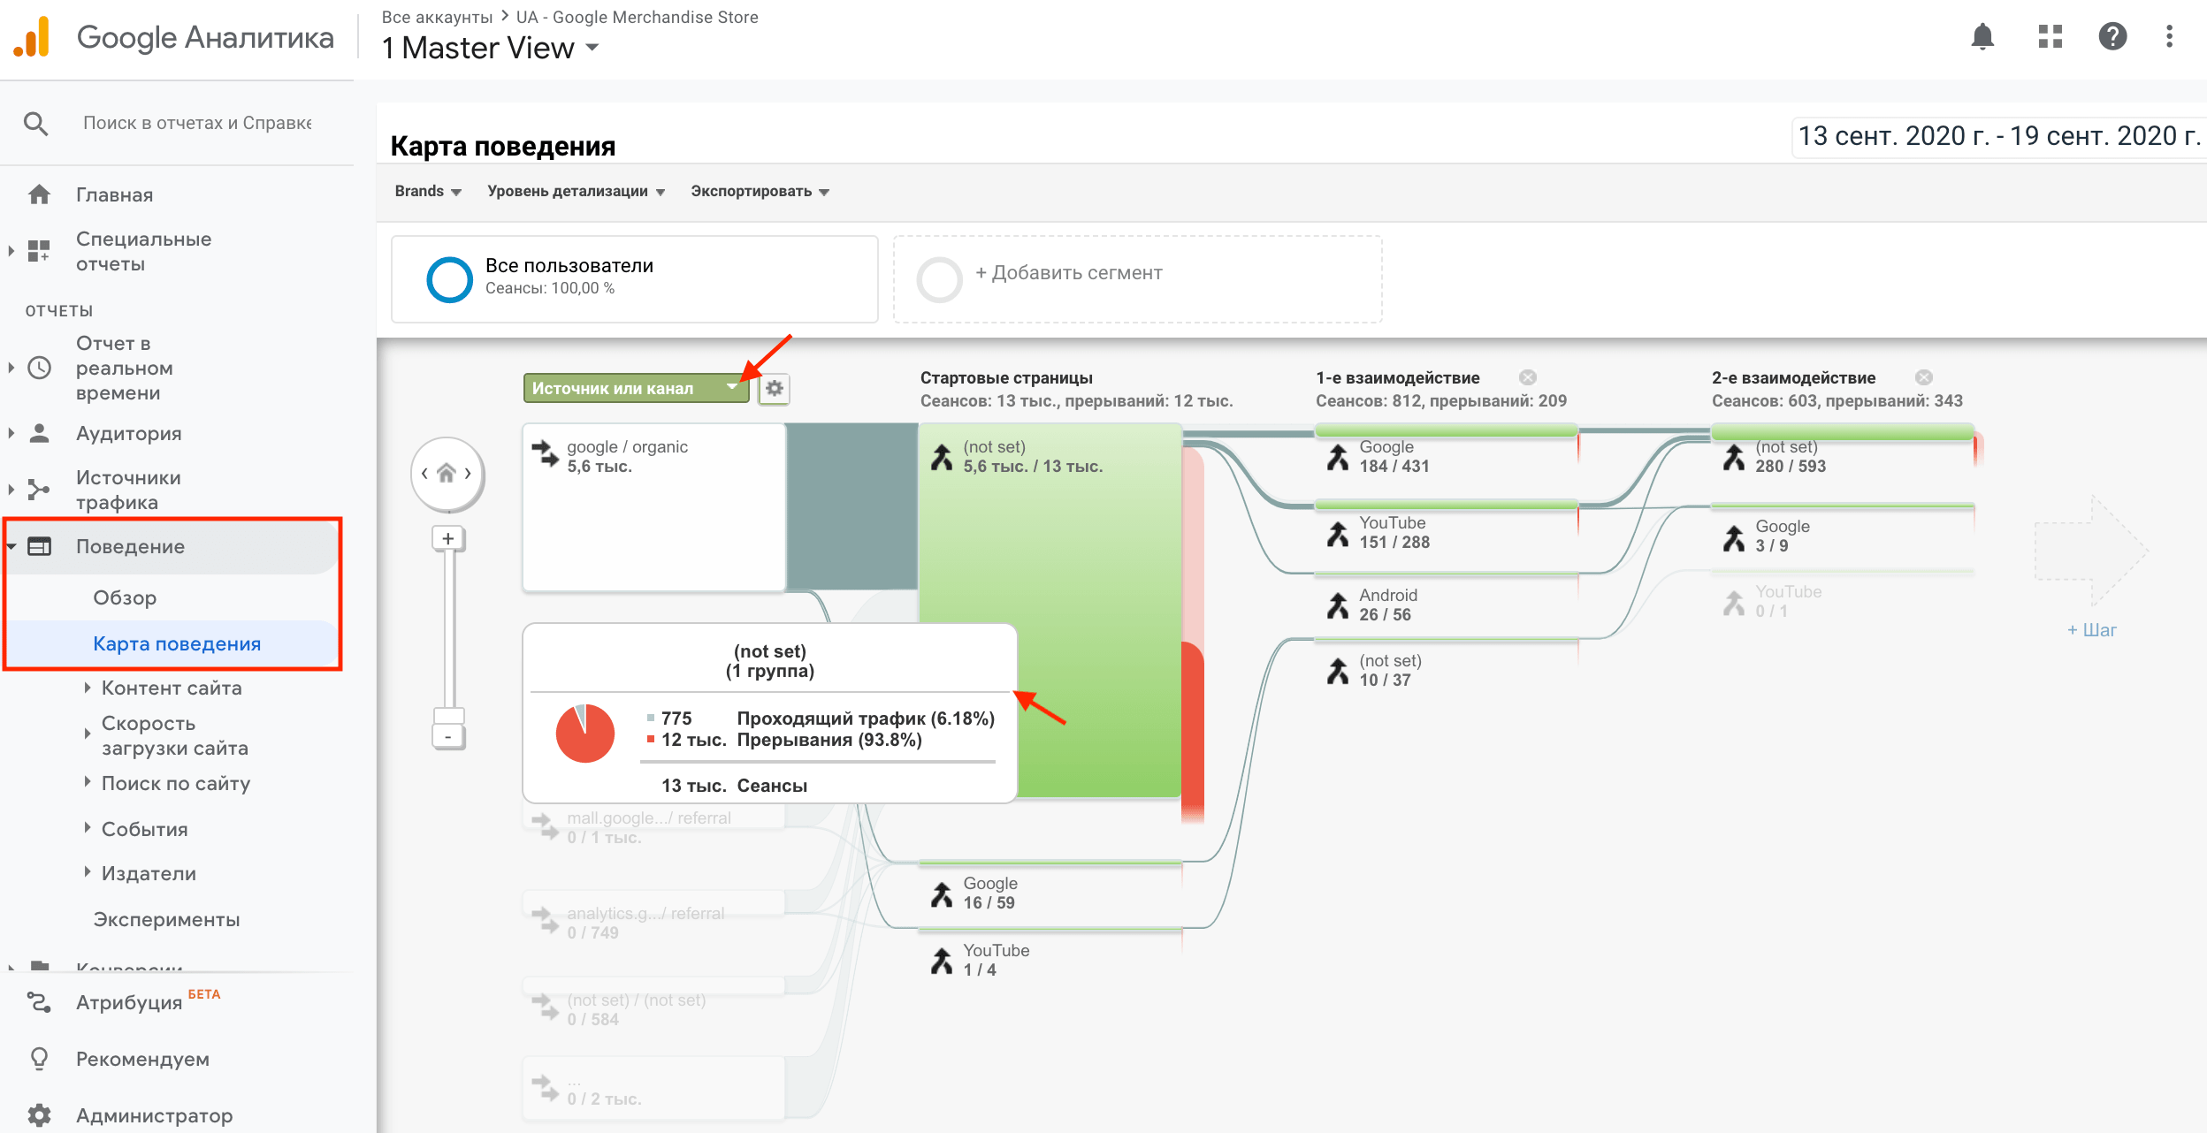2207x1133 pixels.
Task: Expand the Издатели submenu
Action: 87,872
